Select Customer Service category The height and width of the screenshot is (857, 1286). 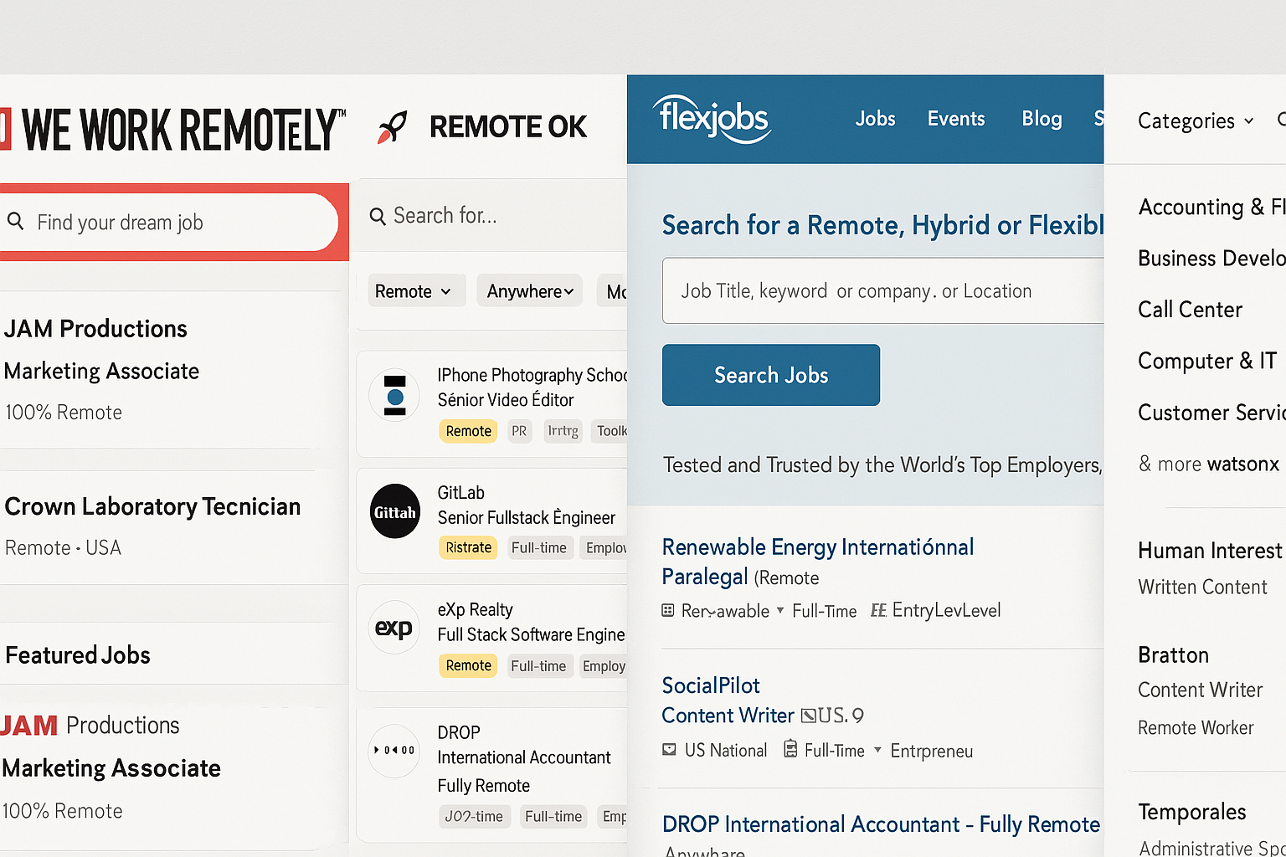tap(1211, 413)
